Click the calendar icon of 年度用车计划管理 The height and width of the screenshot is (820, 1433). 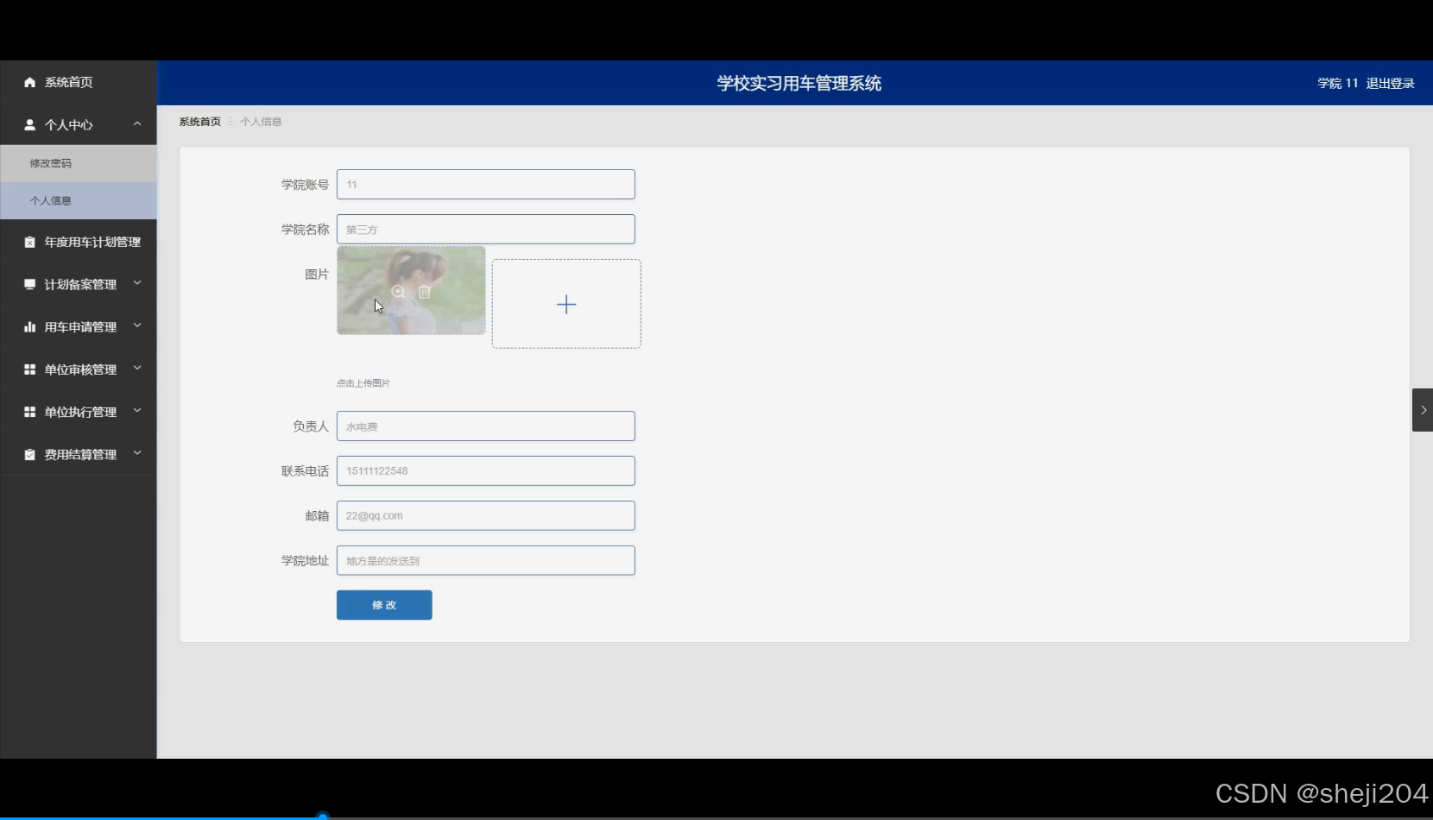pyautogui.click(x=28, y=242)
